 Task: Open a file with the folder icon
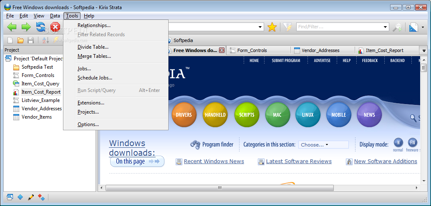[x=20, y=40]
